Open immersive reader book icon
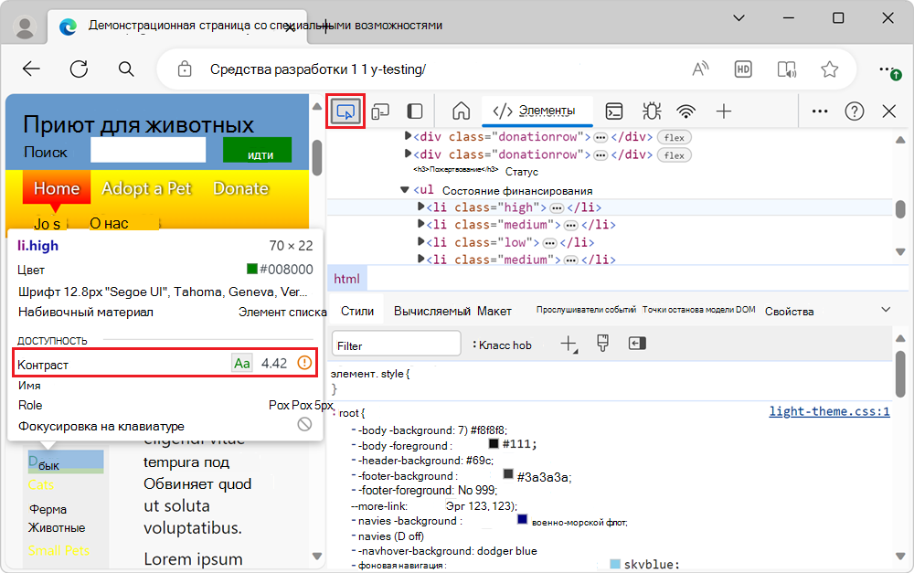The width and height of the screenshot is (914, 573). [787, 69]
